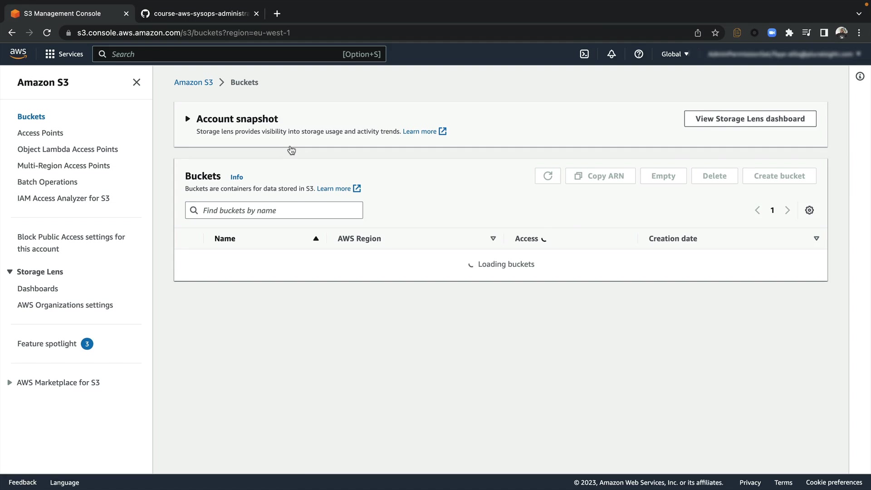Screen dimensions: 871x490
Task: Click View Storage Lens dashboard button
Action: click(750, 119)
